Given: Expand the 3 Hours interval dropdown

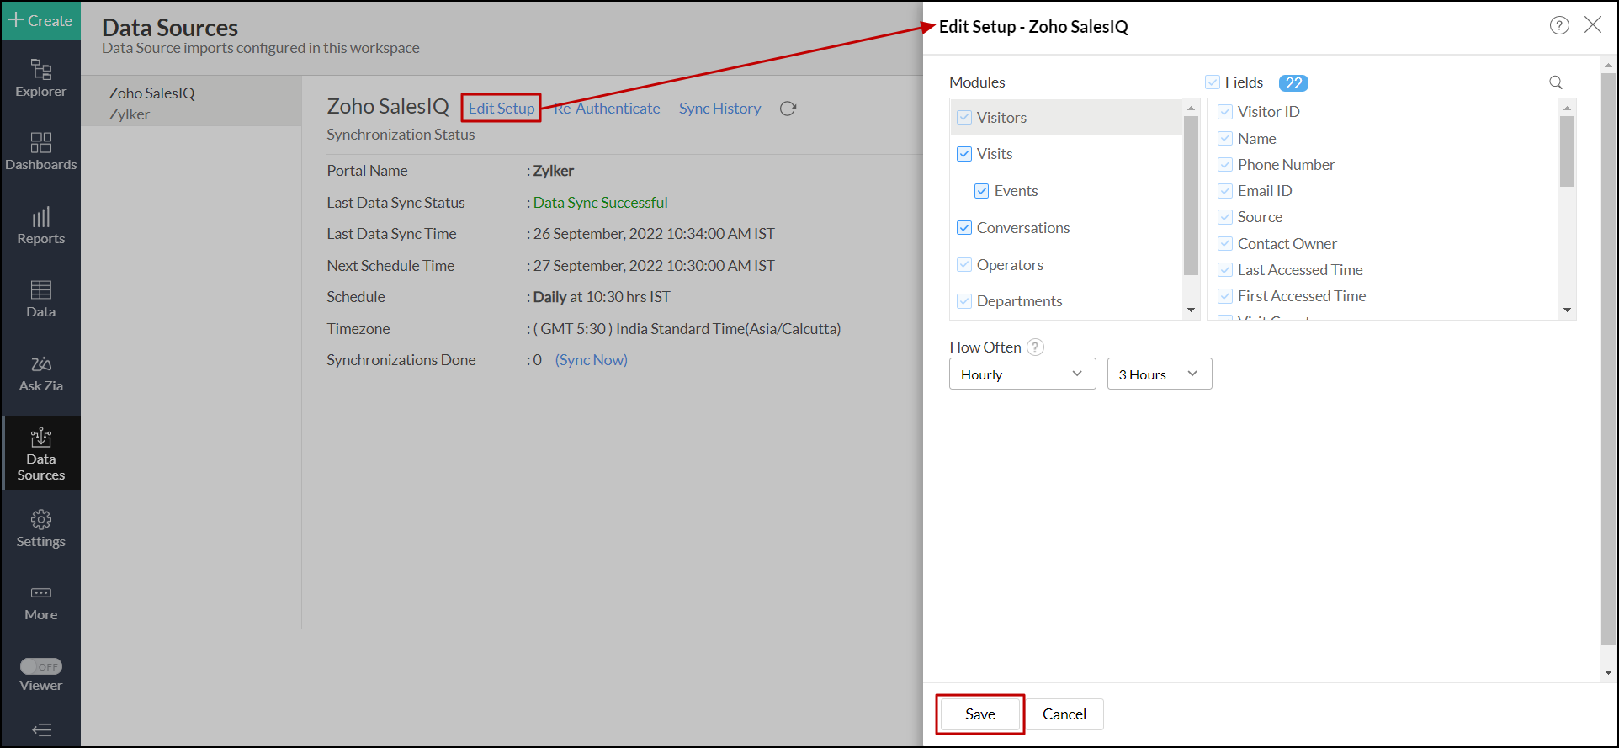Looking at the screenshot, I should click(x=1159, y=374).
